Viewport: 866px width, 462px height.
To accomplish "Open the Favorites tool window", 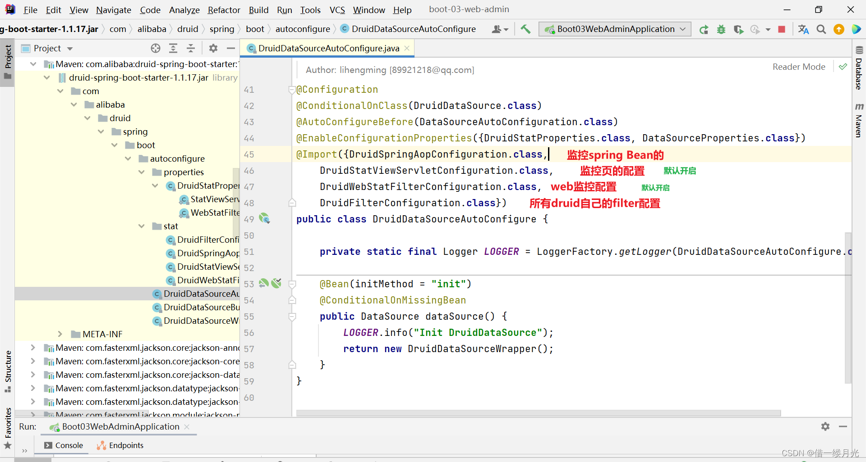I will [8, 428].
